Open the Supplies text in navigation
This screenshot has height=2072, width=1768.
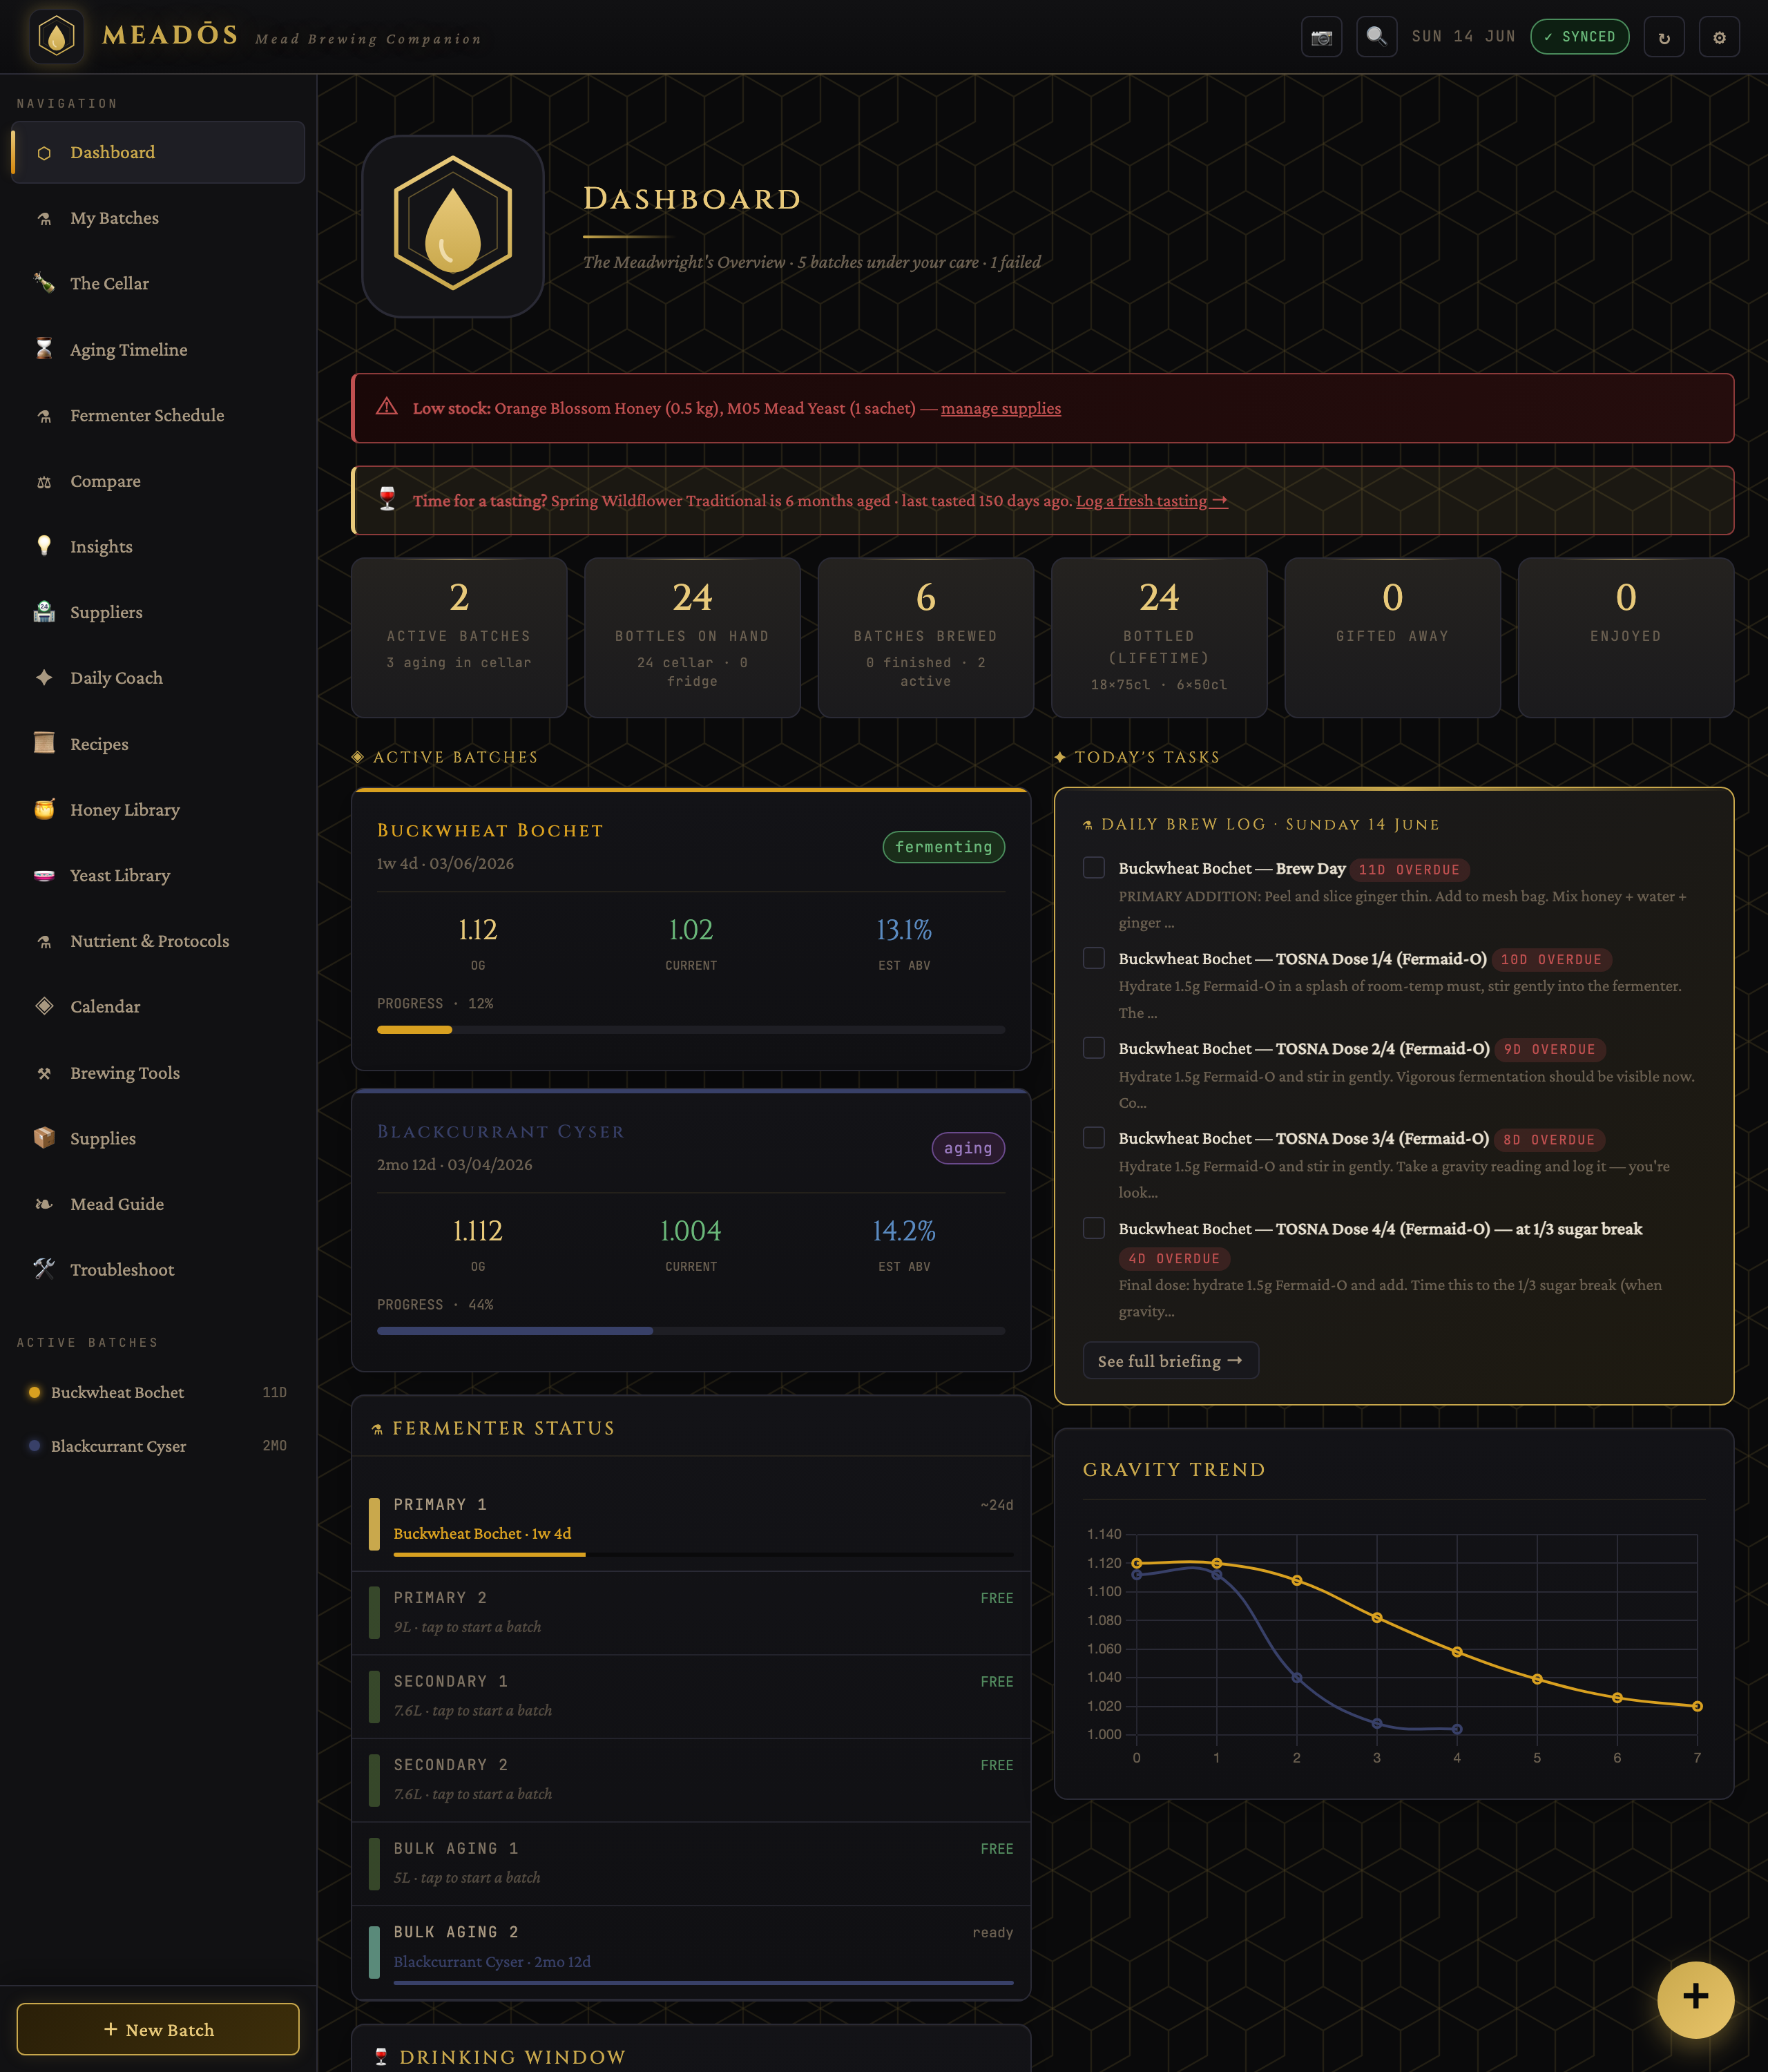(x=103, y=1139)
